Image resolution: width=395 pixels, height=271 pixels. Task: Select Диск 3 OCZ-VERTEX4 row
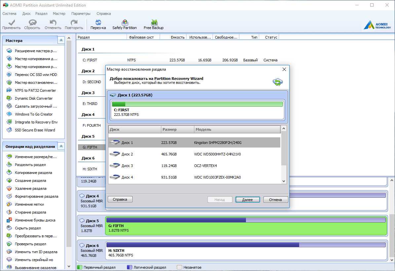click(x=194, y=166)
